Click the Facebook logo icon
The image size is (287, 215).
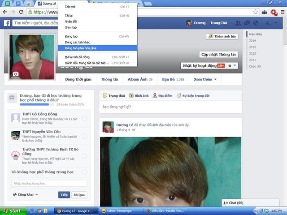tap(7, 23)
